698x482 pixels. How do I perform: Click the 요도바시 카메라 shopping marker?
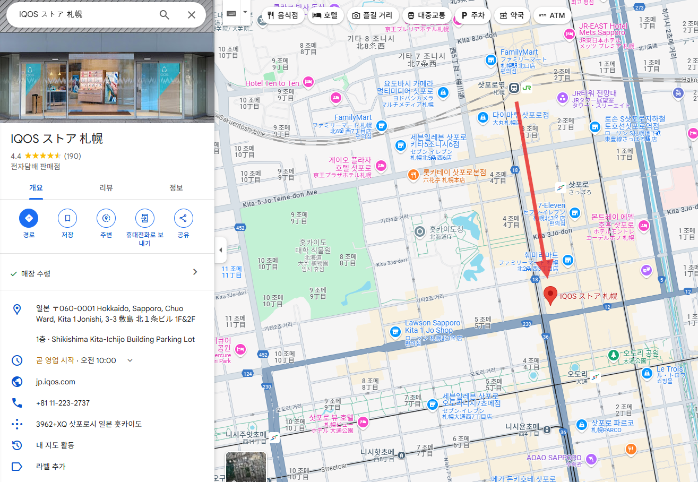point(443,92)
